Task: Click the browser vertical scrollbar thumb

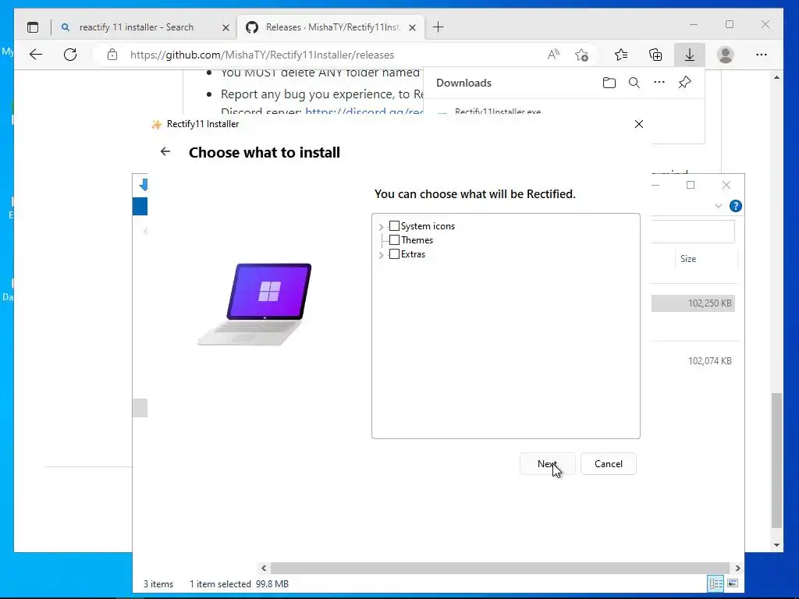Action: 776,460
